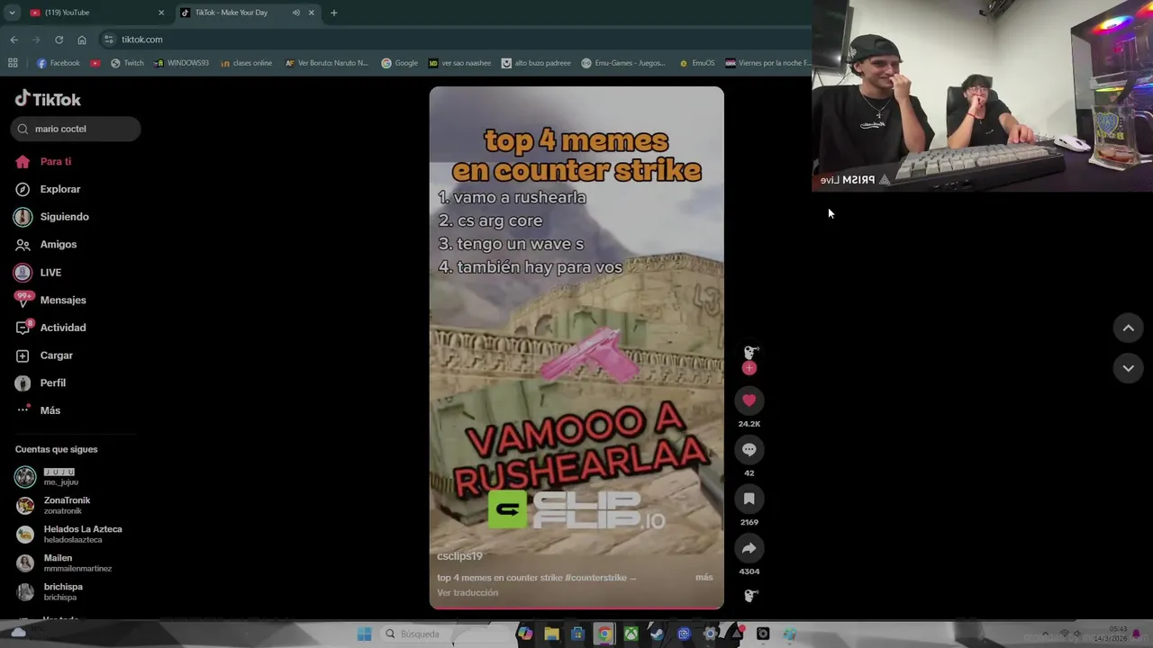Image resolution: width=1153 pixels, height=648 pixels.
Task: Go to browser home page
Action: [x=81, y=40]
